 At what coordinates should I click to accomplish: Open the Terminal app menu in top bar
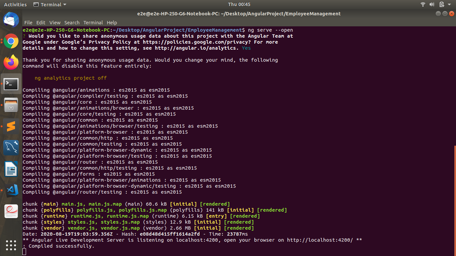click(x=50, y=5)
